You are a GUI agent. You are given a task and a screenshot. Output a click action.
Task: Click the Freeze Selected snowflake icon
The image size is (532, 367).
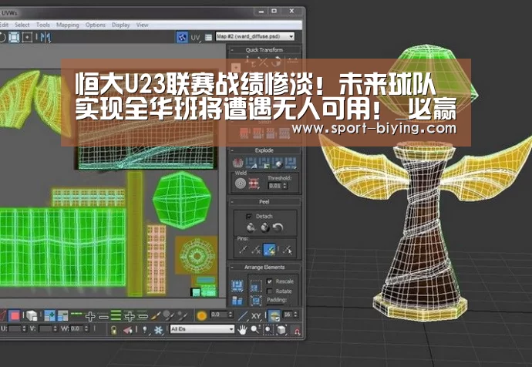point(158,330)
